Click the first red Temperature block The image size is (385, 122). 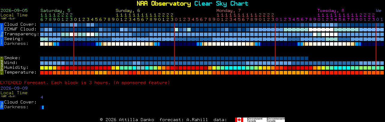pyautogui.click(x=42, y=73)
